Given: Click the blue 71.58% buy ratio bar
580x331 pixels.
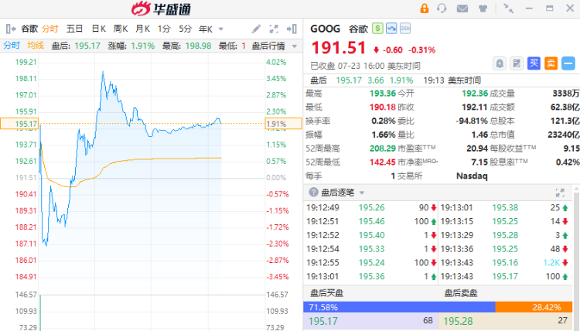Looking at the screenshot, I should click(x=399, y=307).
